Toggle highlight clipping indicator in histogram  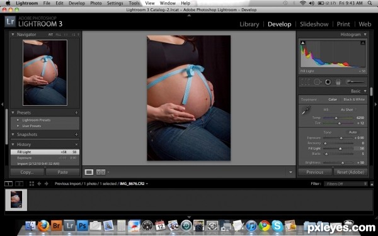click(x=362, y=43)
